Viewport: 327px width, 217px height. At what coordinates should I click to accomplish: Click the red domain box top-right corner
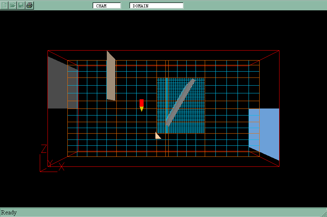coord(279,51)
